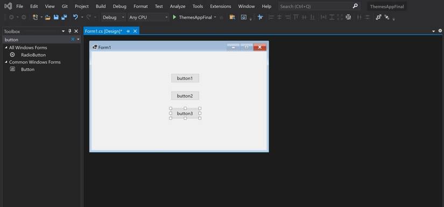The image size is (444, 207).
Task: Open the Undo history dropdown arrow
Action: [82, 17]
